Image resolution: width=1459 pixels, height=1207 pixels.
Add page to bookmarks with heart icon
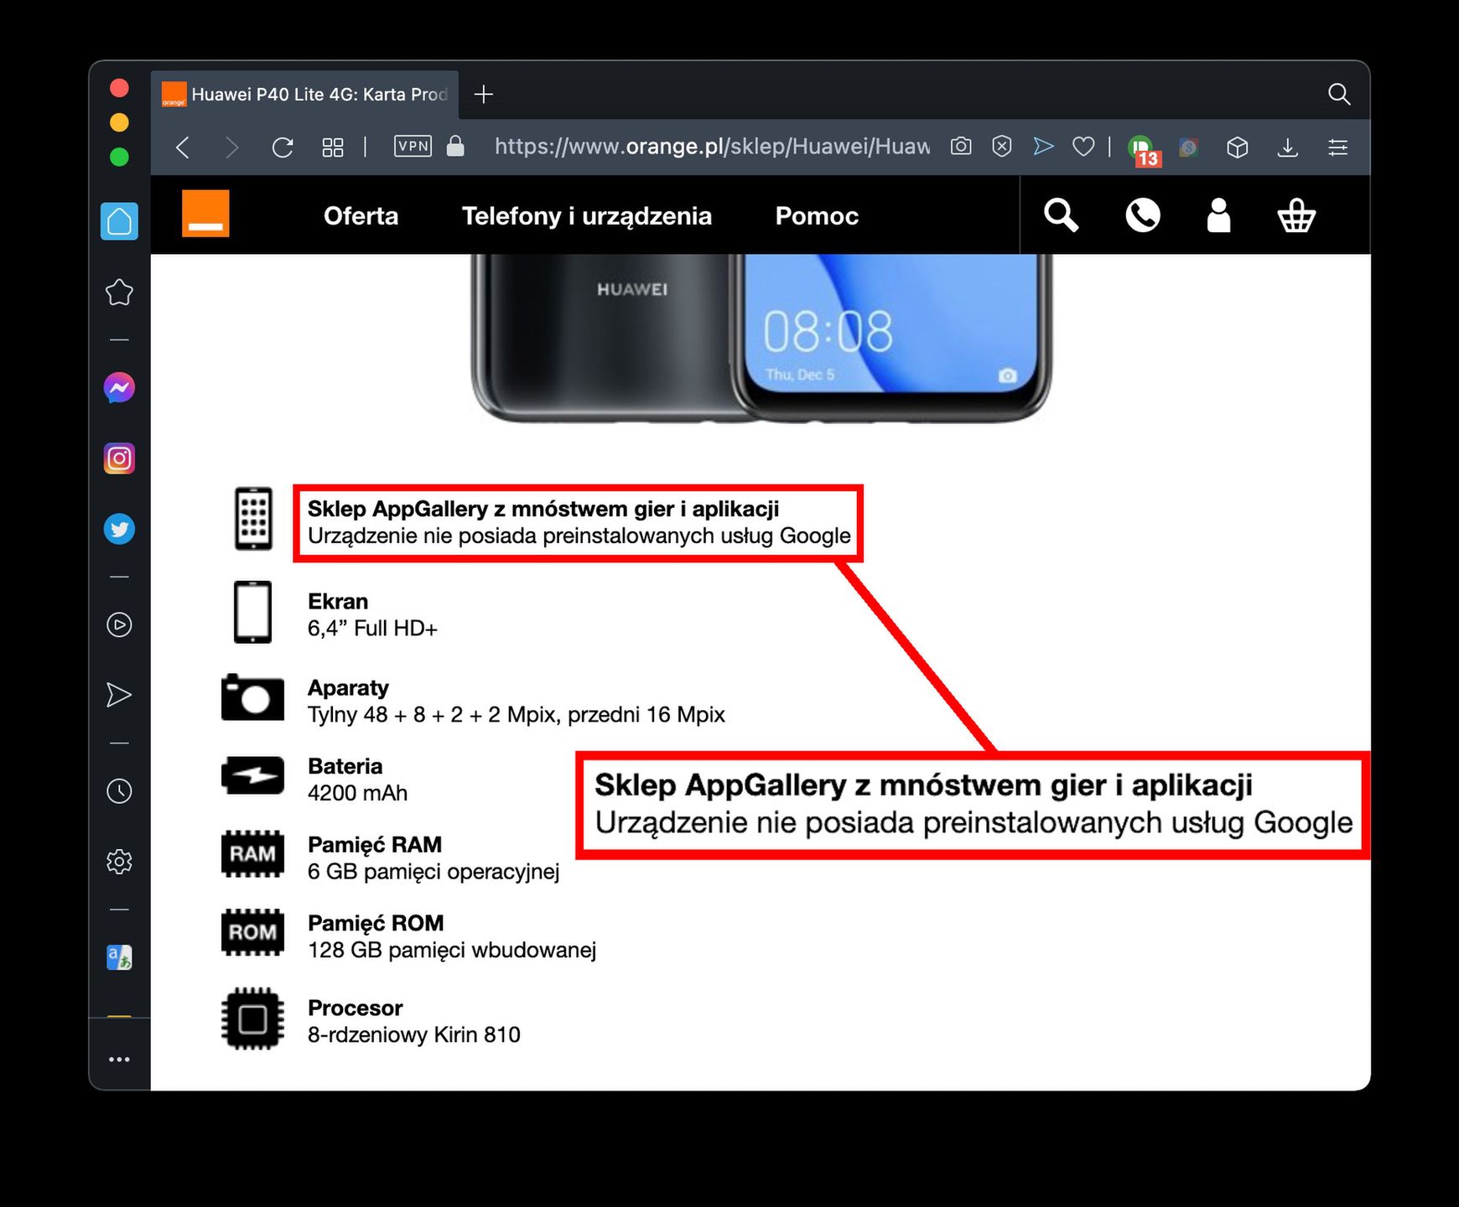[x=1083, y=147]
